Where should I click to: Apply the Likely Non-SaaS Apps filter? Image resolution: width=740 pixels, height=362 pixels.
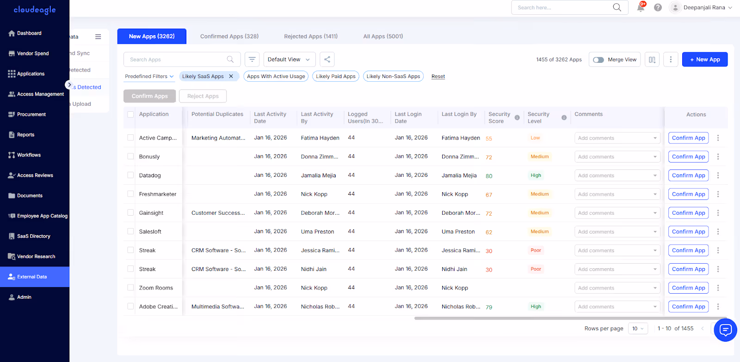pos(394,76)
